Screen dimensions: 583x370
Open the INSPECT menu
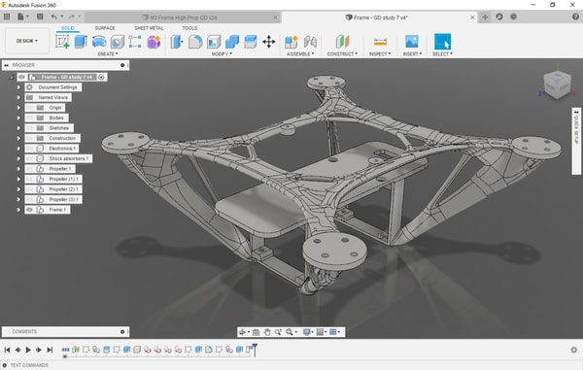point(380,53)
